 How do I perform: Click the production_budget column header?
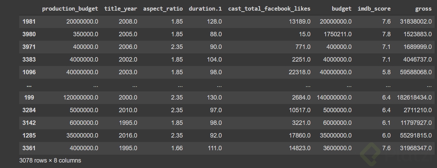[70, 9]
